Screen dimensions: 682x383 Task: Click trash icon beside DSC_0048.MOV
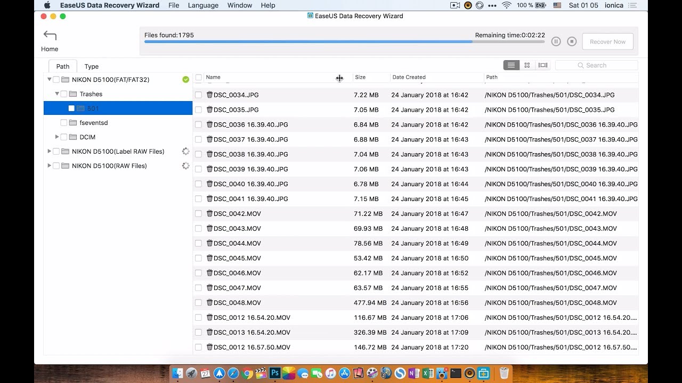pyautogui.click(x=209, y=302)
